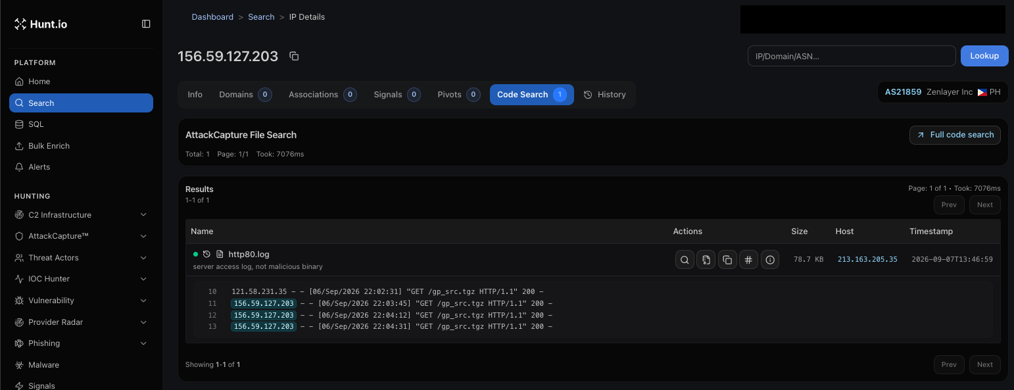Focus the IP/Domain/ASN lookup field

[852, 56]
